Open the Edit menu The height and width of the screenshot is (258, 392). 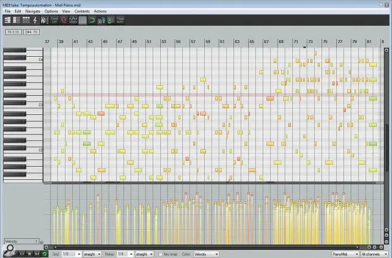point(18,11)
